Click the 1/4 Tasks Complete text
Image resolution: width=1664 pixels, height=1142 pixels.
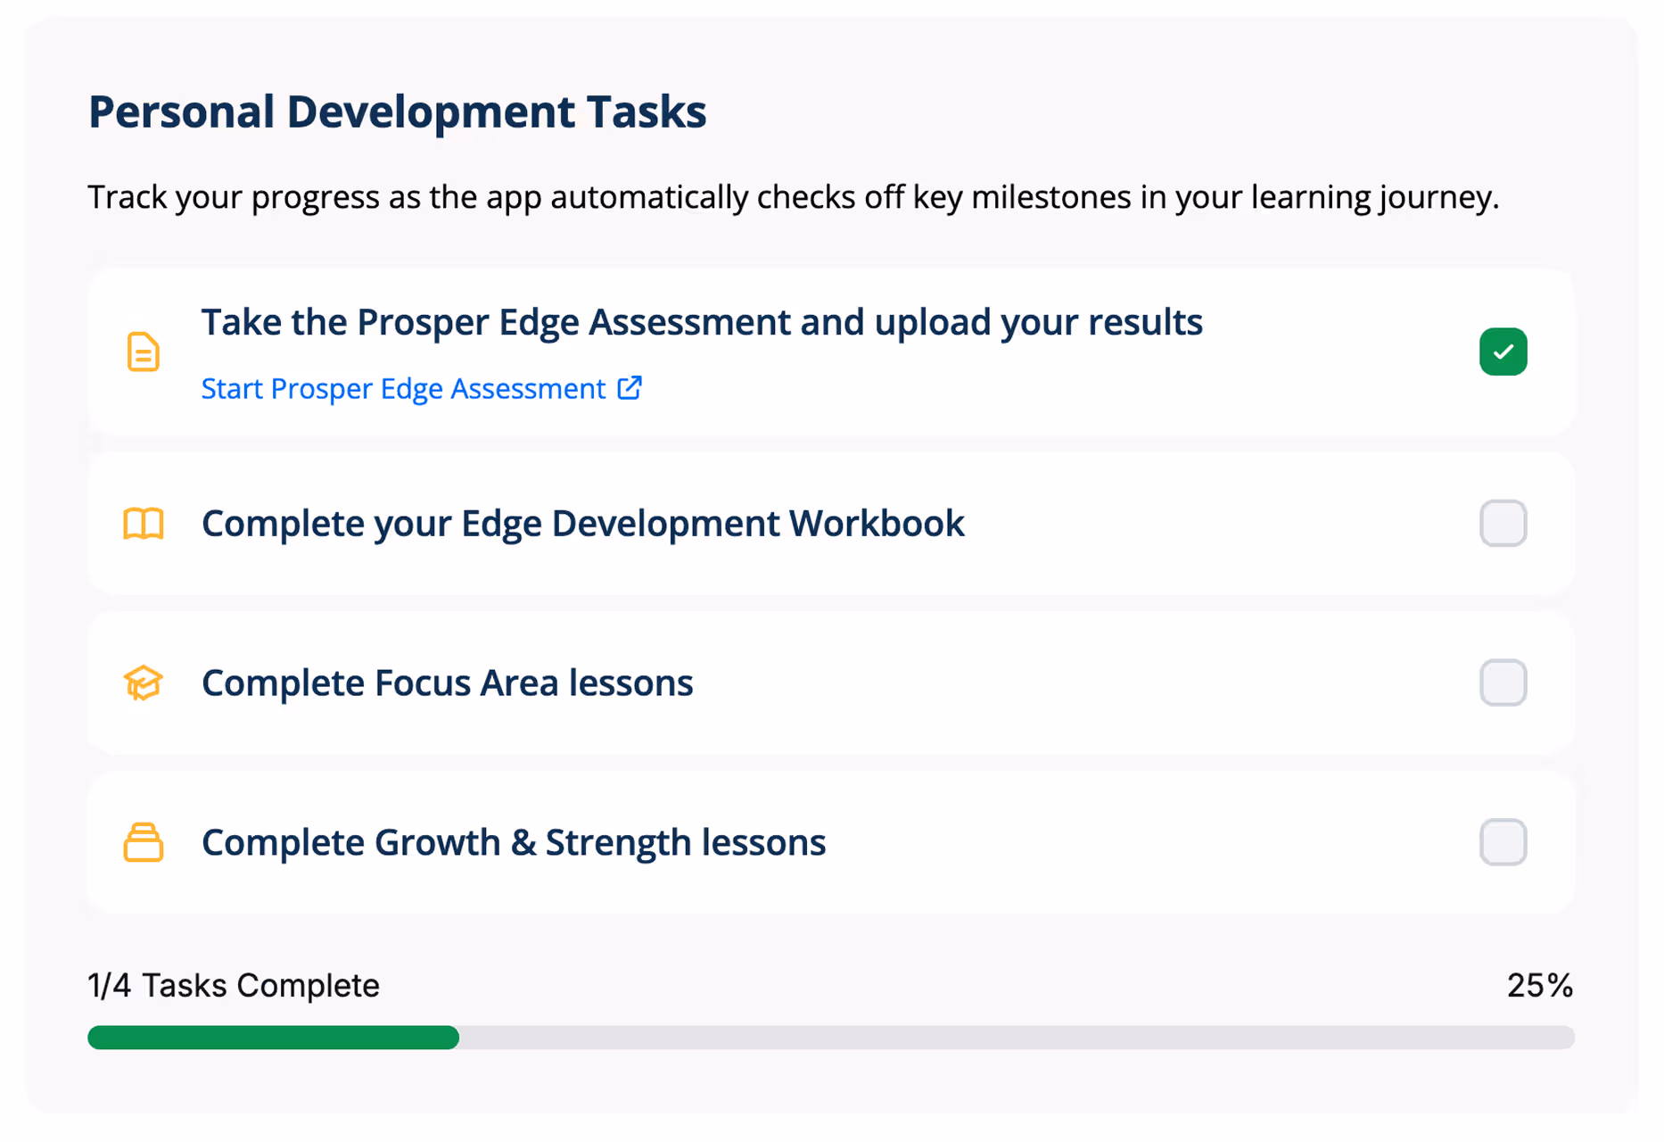point(233,985)
